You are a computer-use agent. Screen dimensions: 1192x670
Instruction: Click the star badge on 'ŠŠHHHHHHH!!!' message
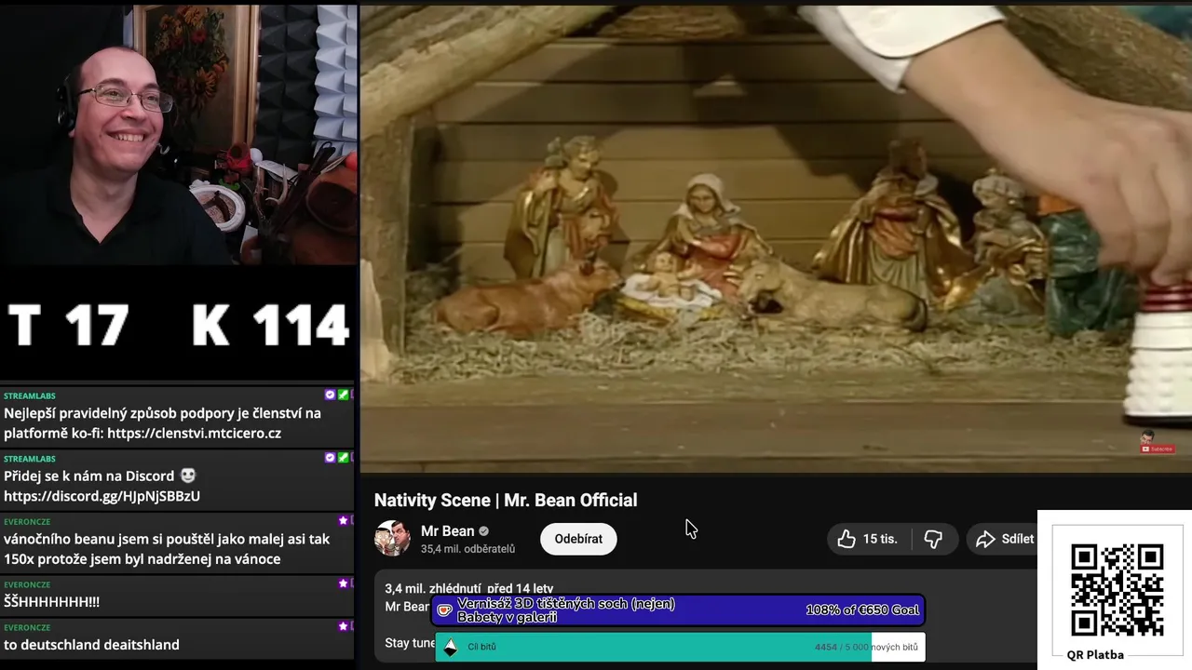coord(343,583)
